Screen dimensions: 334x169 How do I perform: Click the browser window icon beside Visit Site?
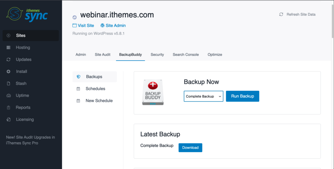[75, 25]
